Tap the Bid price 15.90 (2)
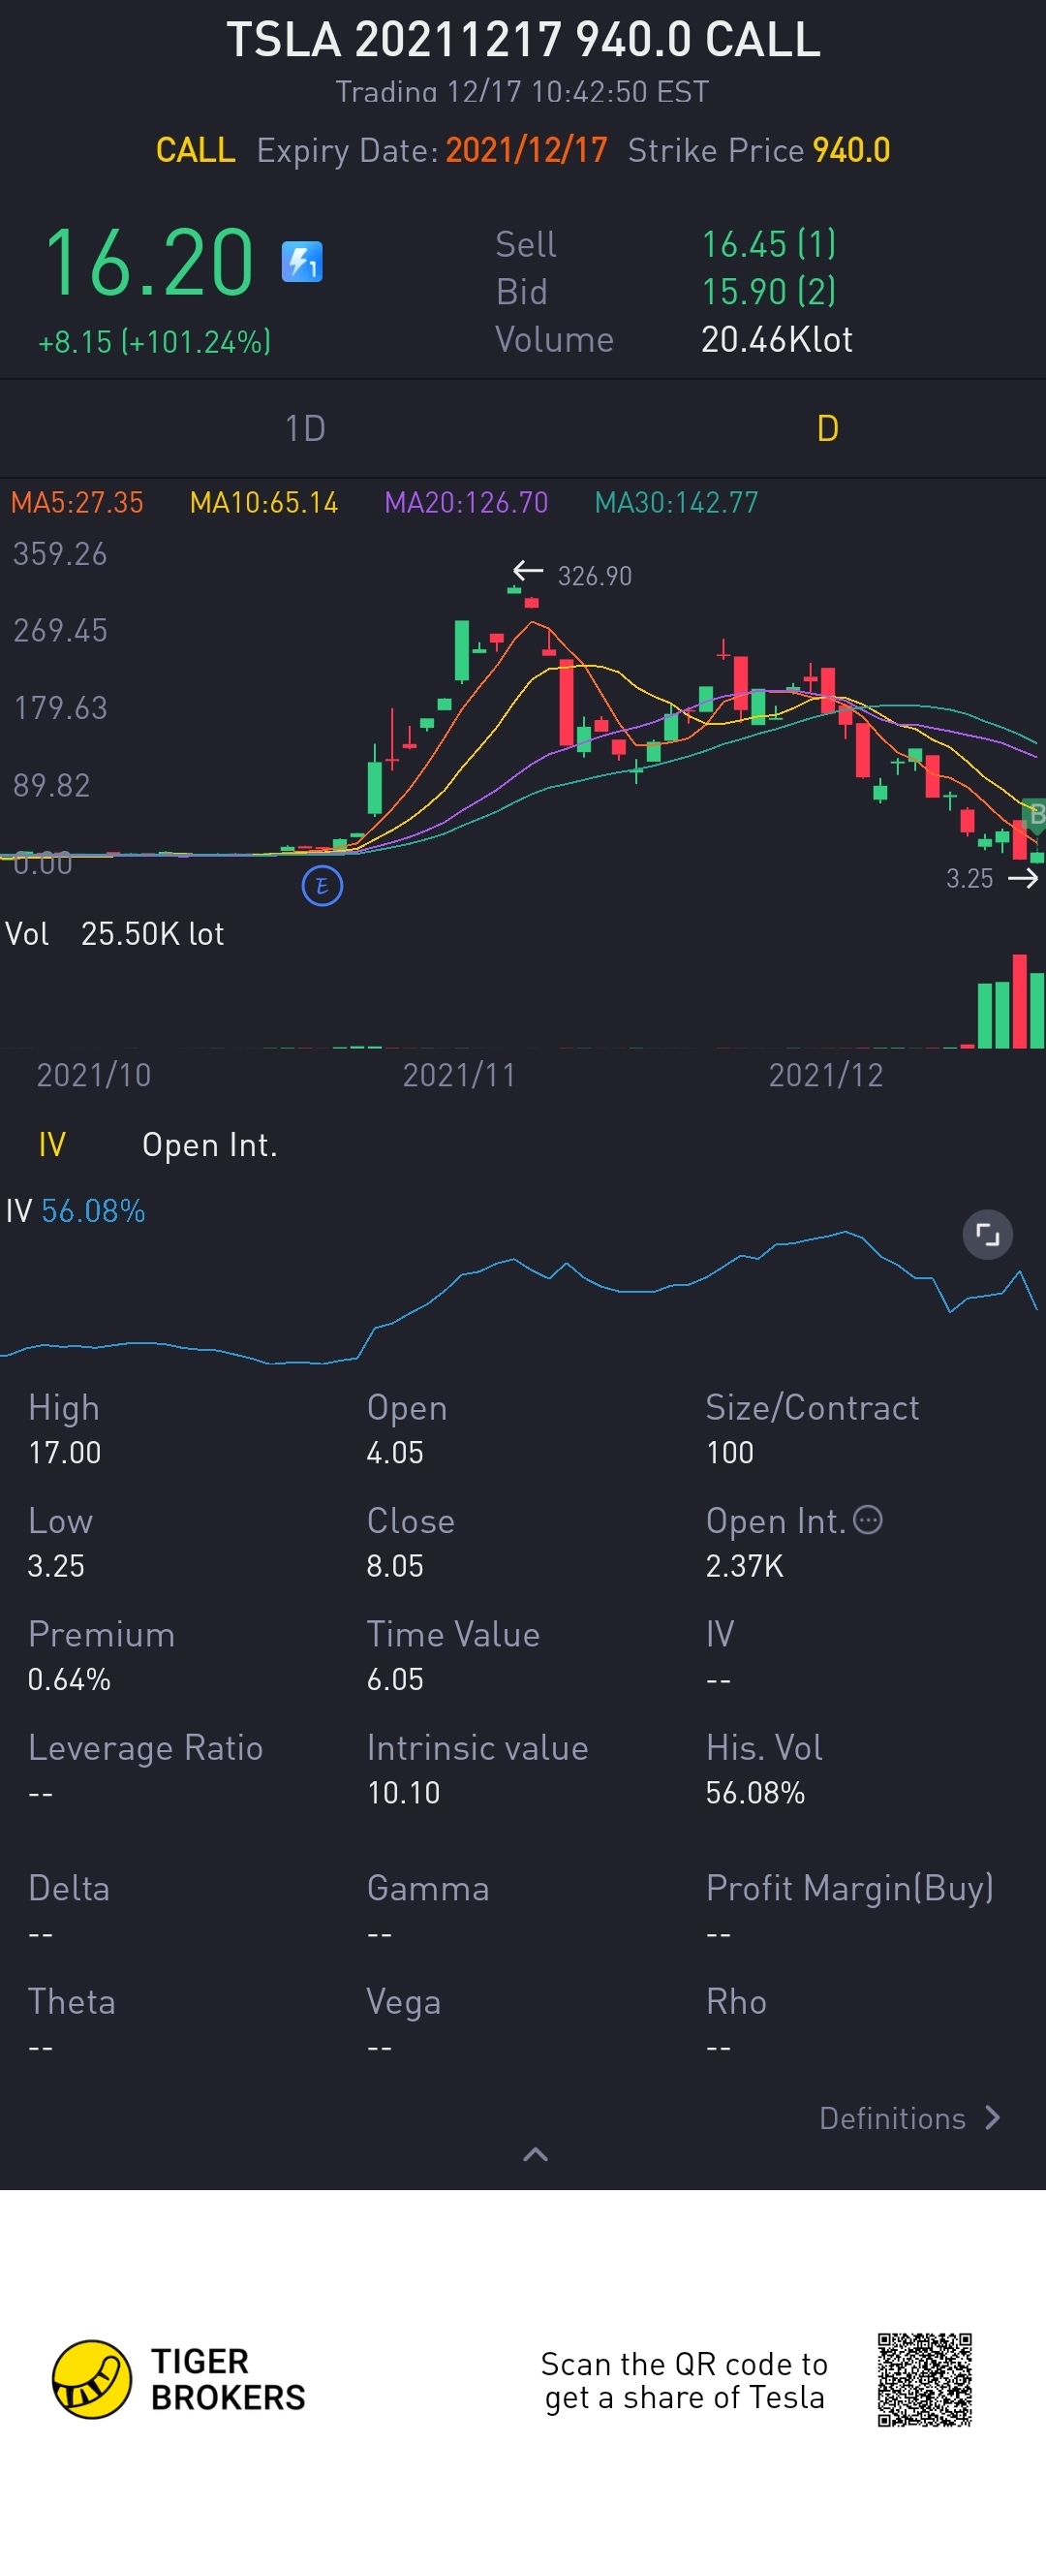 point(769,293)
